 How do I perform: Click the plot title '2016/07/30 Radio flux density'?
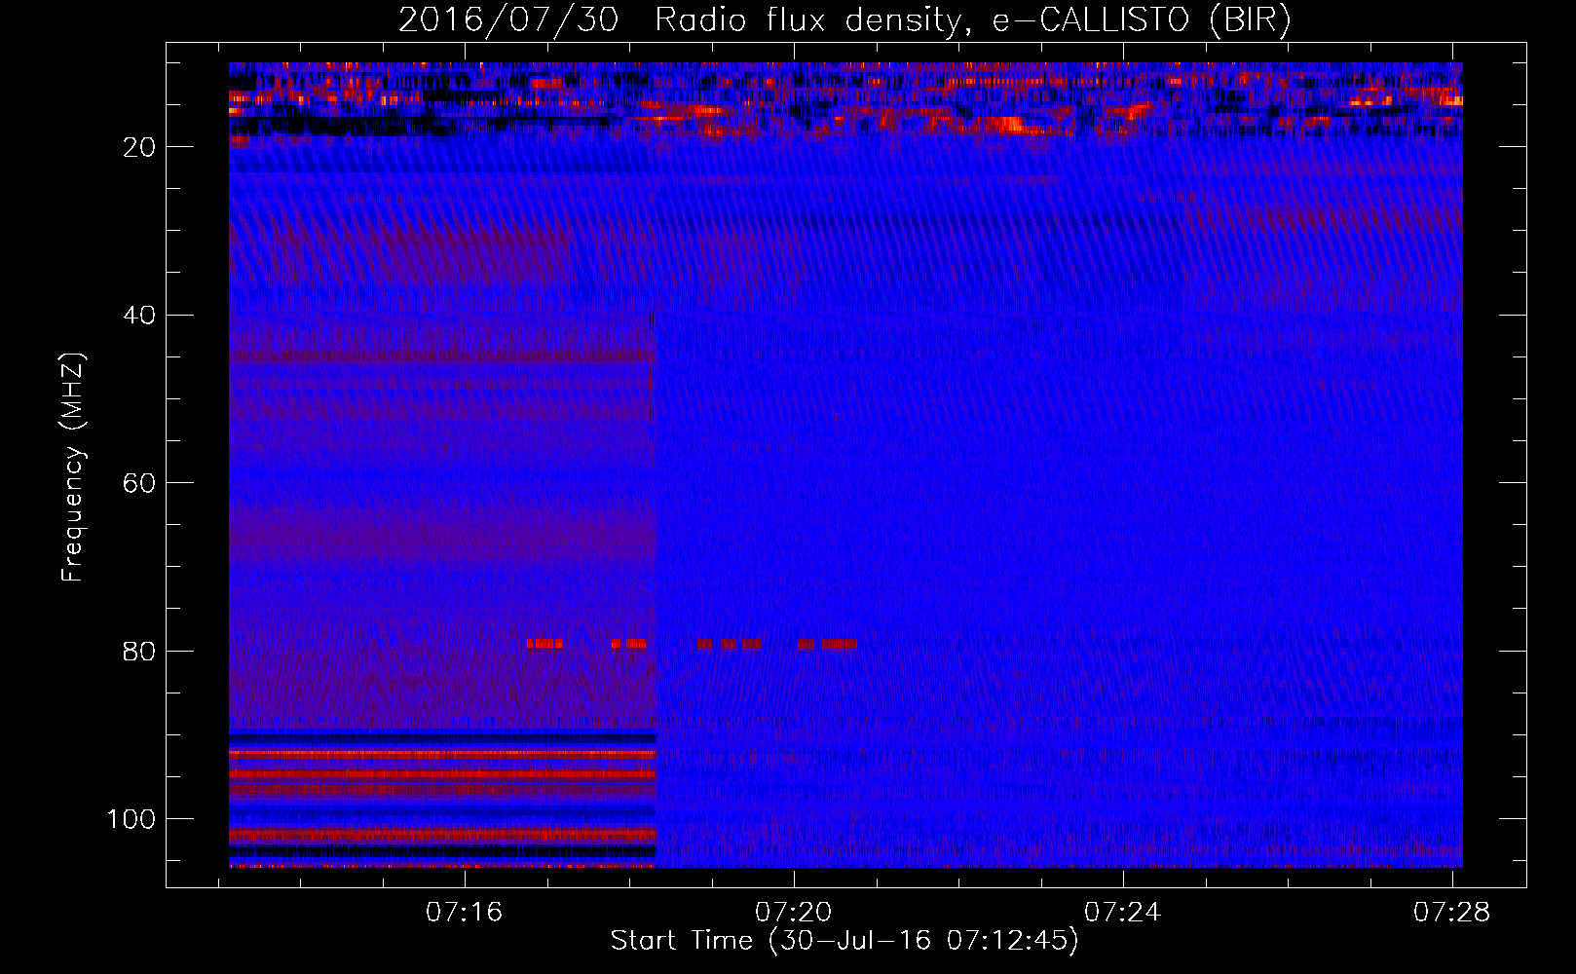click(844, 20)
